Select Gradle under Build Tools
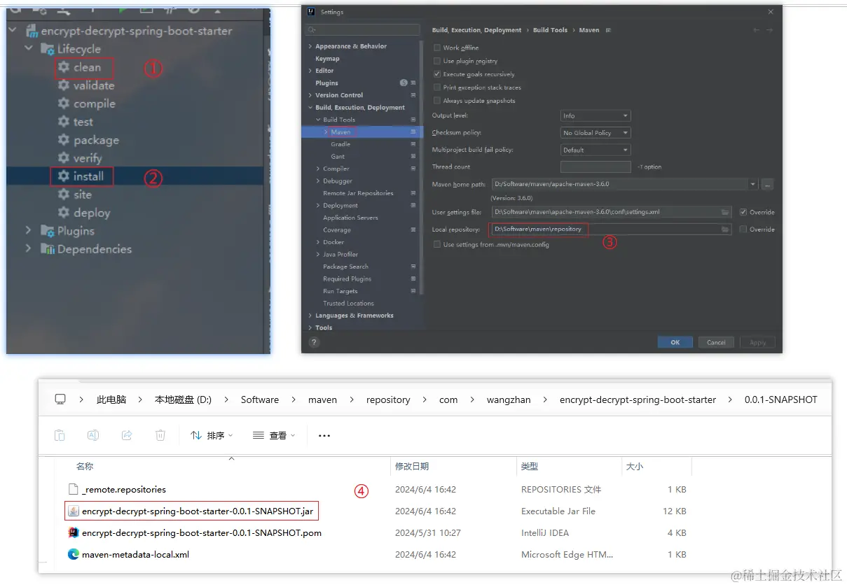The width and height of the screenshot is (847, 587). click(340, 144)
